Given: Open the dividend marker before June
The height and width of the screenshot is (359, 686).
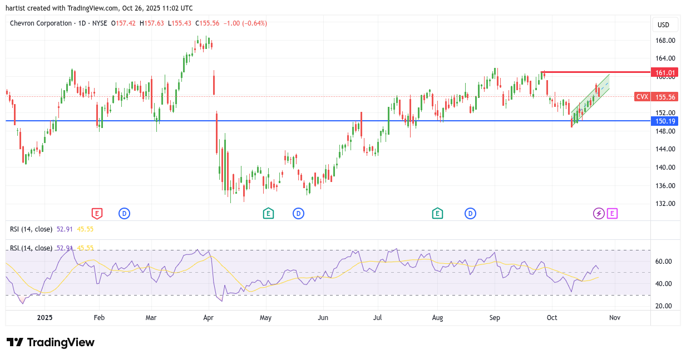Looking at the screenshot, I should click(298, 213).
